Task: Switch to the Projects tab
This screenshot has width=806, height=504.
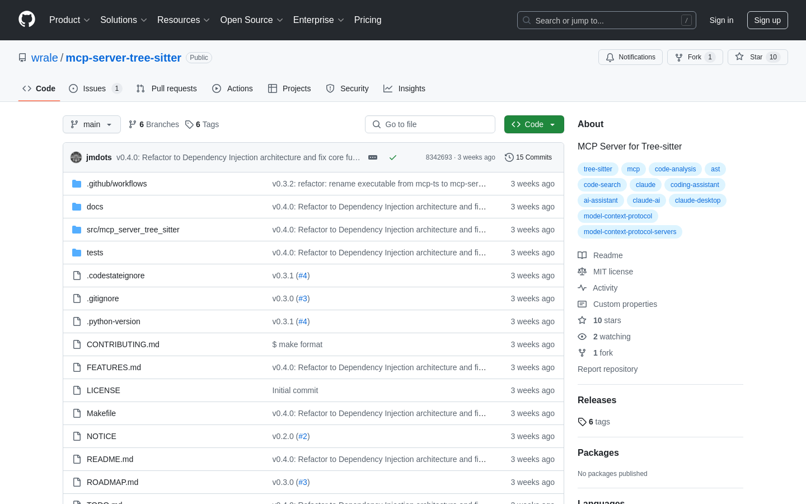Action: (289, 88)
